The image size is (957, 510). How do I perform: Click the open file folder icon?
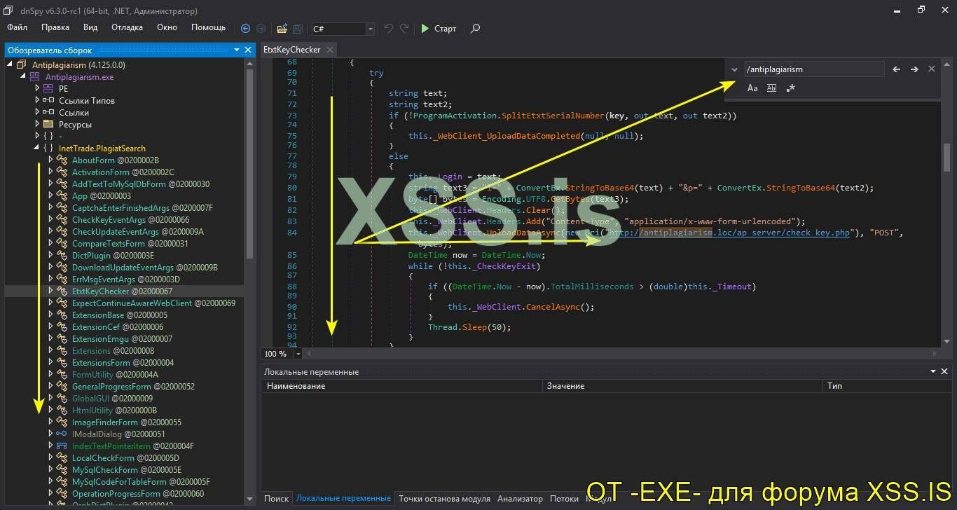tap(282, 29)
